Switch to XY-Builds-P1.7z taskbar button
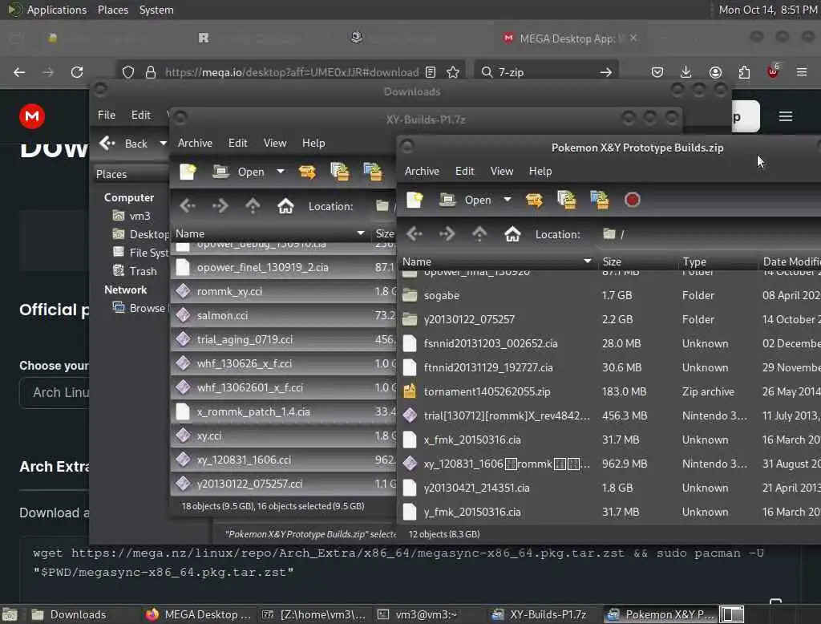This screenshot has width=821, height=624. 541,614
